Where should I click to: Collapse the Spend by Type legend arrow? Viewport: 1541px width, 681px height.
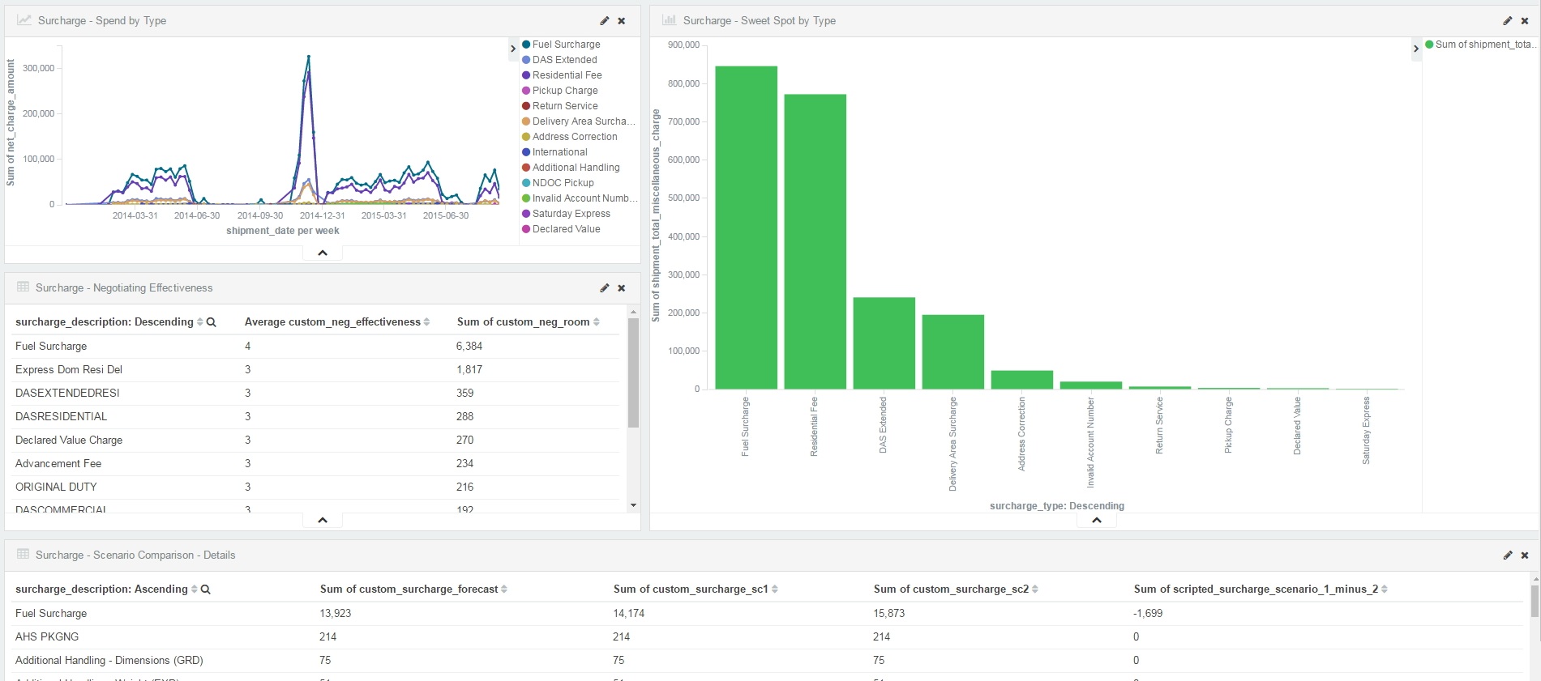click(513, 49)
